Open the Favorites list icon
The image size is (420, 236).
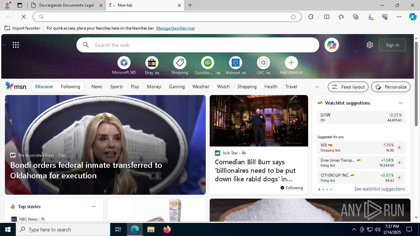[341, 17]
